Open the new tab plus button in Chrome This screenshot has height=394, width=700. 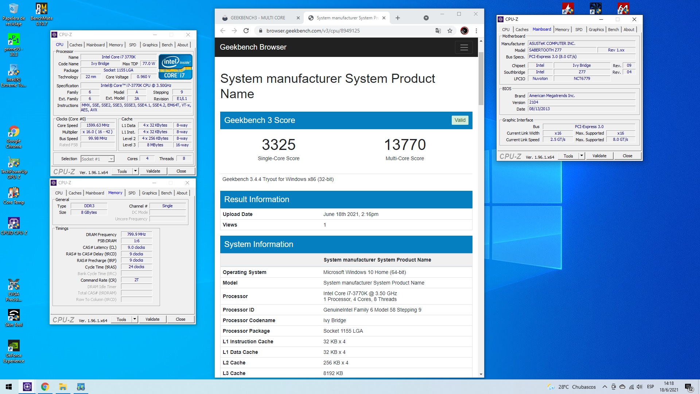click(x=398, y=18)
